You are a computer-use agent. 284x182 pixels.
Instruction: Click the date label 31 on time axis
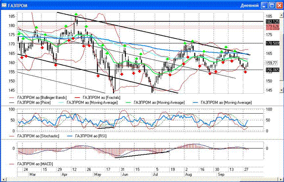[x=123, y=169]
